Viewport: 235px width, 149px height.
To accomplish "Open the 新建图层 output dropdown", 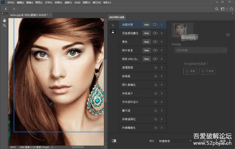I will click(174, 141).
